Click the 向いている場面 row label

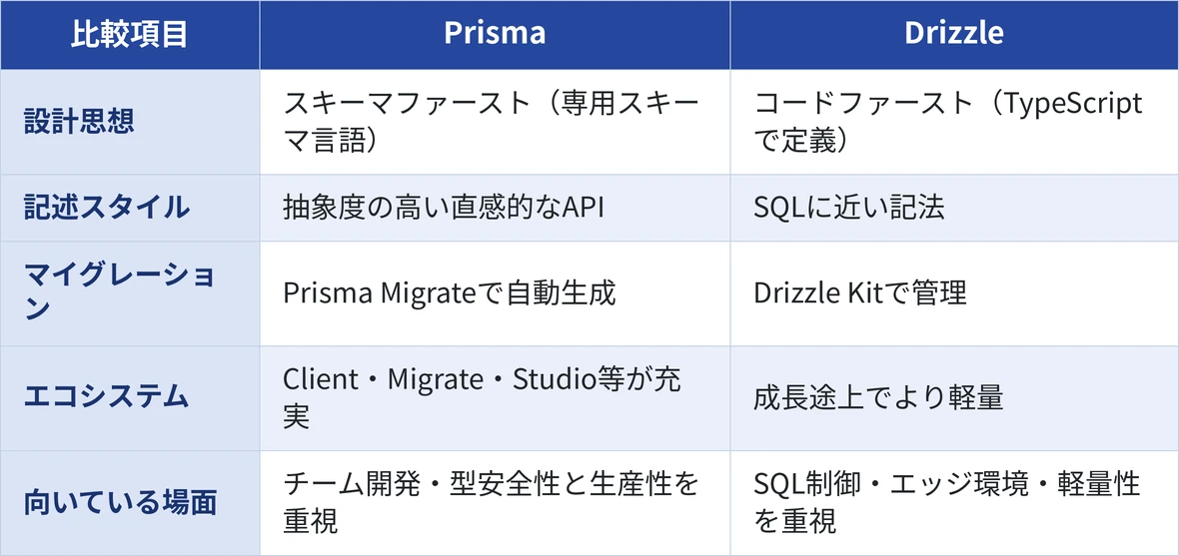pyautogui.click(x=130, y=503)
